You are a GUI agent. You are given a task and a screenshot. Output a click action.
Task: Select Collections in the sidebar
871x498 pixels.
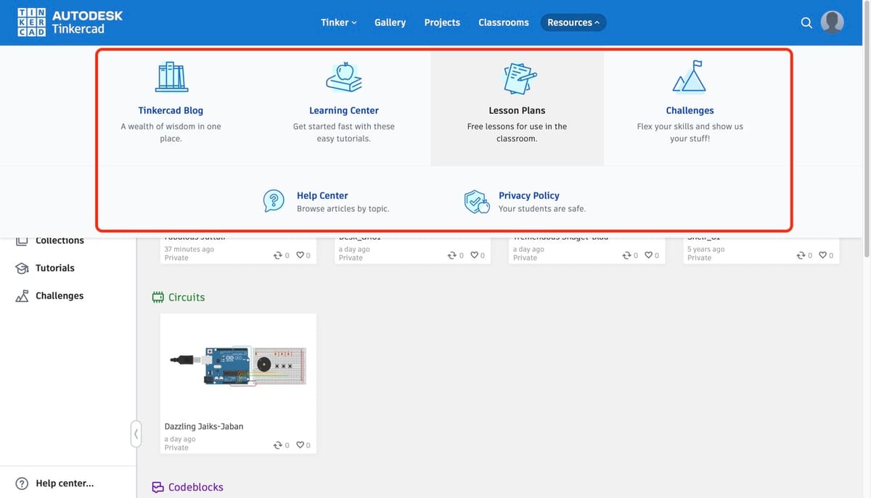pyautogui.click(x=60, y=240)
